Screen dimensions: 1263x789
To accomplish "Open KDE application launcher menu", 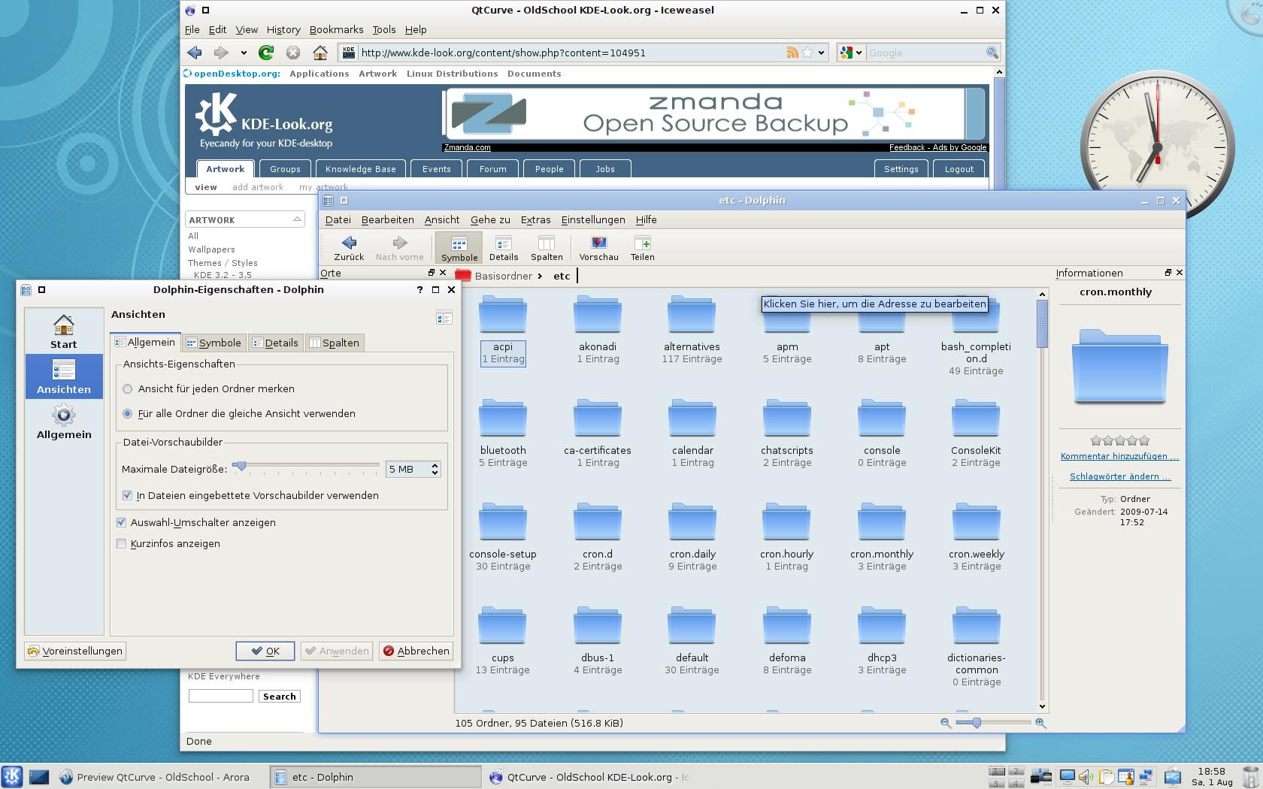I will 11,776.
